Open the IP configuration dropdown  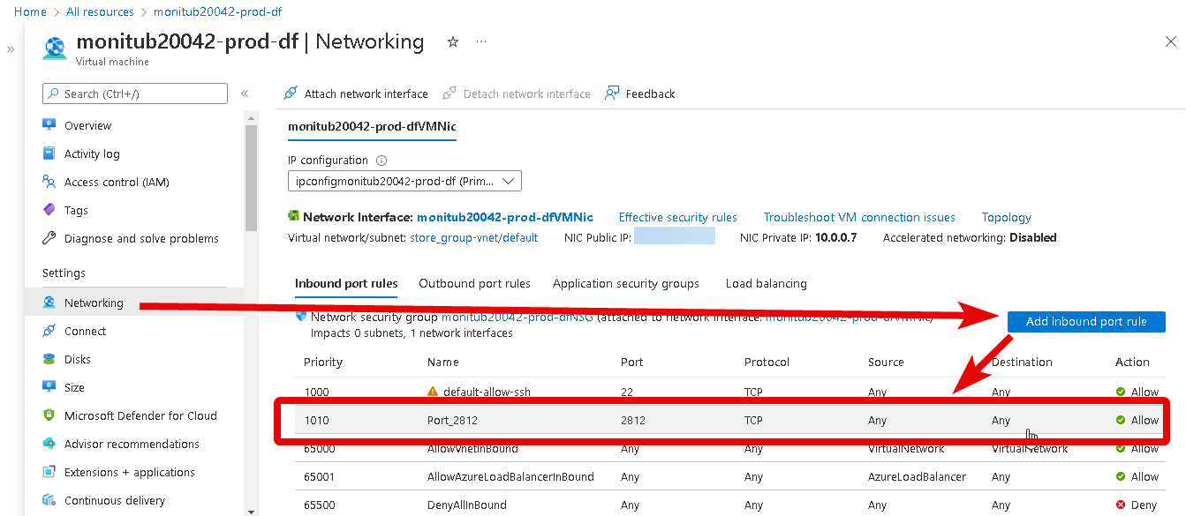[404, 181]
